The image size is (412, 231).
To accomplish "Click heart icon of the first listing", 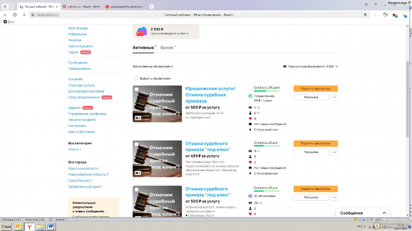I will point(250,119).
